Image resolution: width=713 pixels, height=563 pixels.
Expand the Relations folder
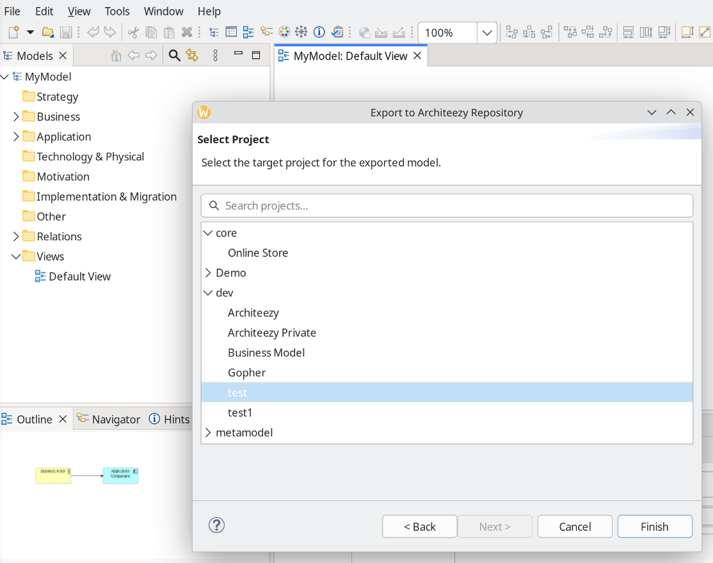(16, 236)
